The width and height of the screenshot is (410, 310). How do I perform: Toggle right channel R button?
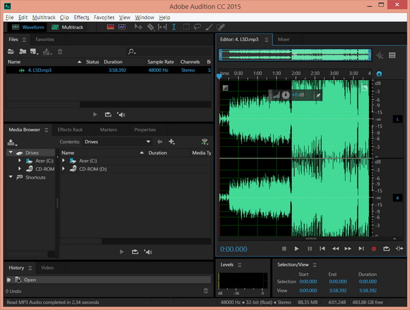click(x=398, y=198)
